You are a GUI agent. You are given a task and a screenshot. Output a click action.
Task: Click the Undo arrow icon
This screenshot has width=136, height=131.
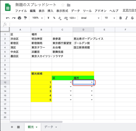8,18
